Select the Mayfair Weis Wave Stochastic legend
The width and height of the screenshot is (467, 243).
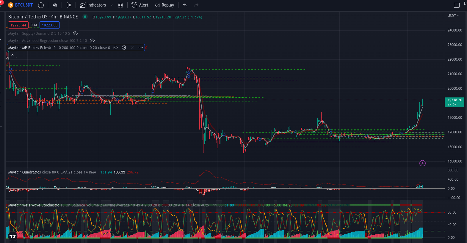tap(109, 205)
